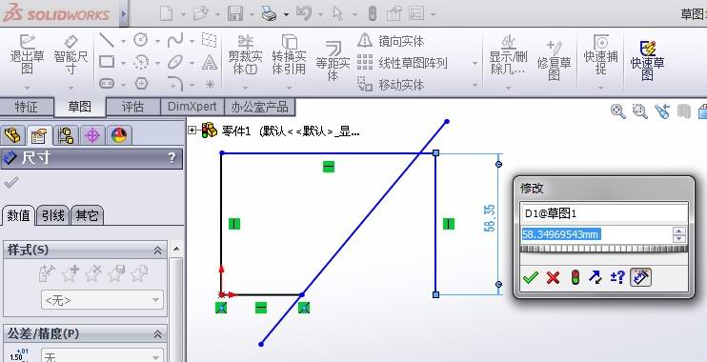Select the Ellipse sketch tool
The image size is (707, 362).
tap(175, 62)
